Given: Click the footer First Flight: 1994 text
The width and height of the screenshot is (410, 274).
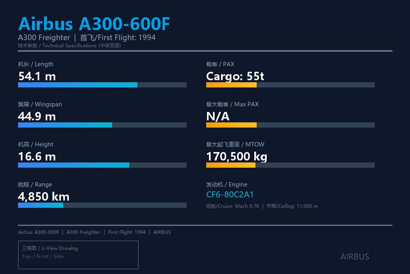Looking at the screenshot, I should pyautogui.click(x=127, y=232).
